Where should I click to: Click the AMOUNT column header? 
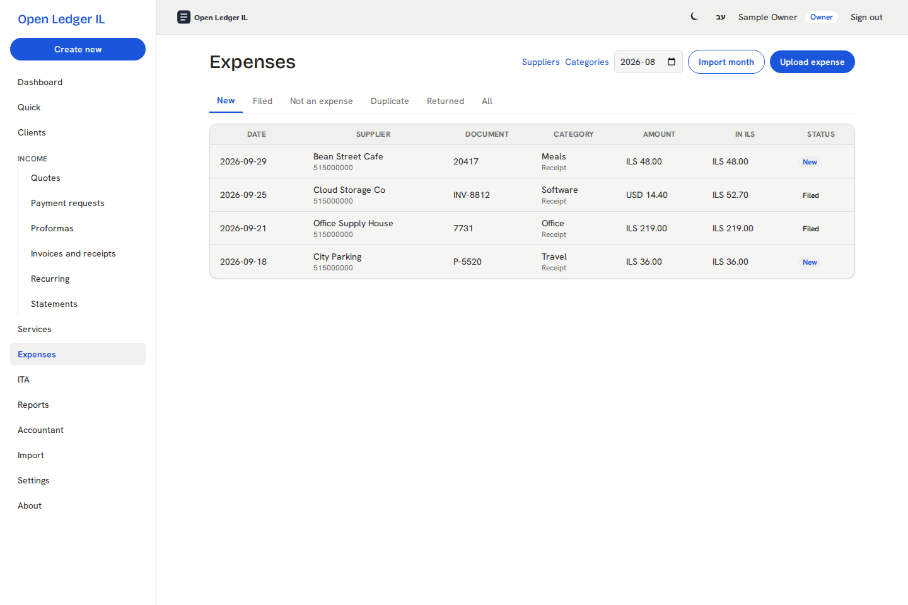pos(659,134)
